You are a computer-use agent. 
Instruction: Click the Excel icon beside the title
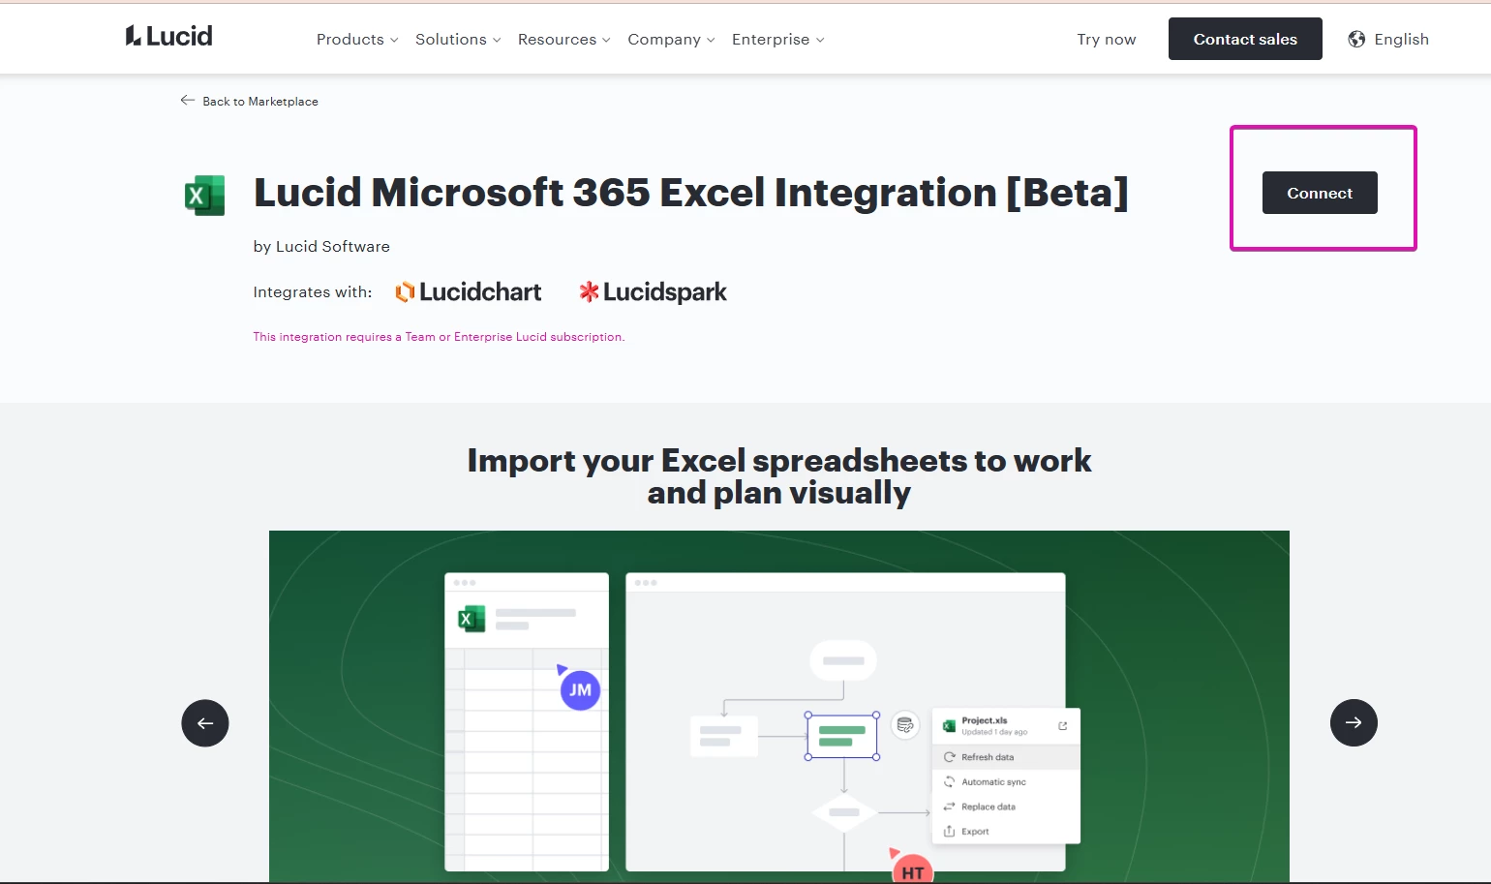pos(204,196)
